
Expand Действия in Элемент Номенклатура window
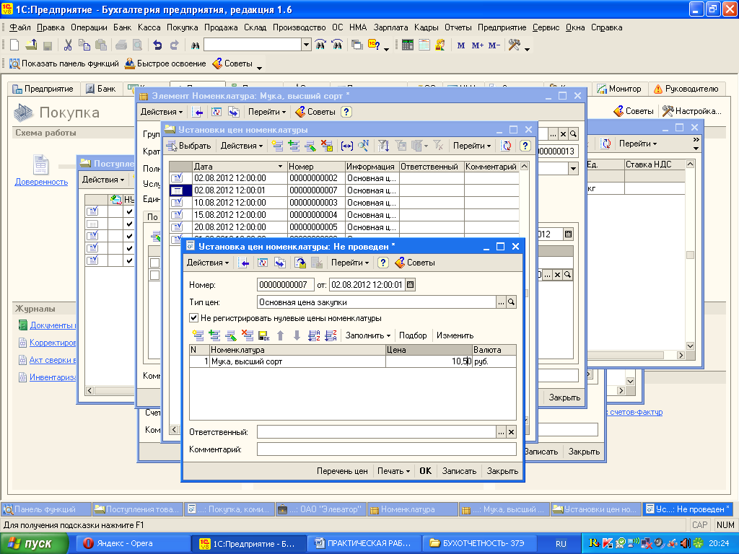(x=162, y=112)
